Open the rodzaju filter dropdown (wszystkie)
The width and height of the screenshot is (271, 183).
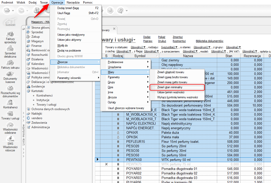(x=169, y=47)
